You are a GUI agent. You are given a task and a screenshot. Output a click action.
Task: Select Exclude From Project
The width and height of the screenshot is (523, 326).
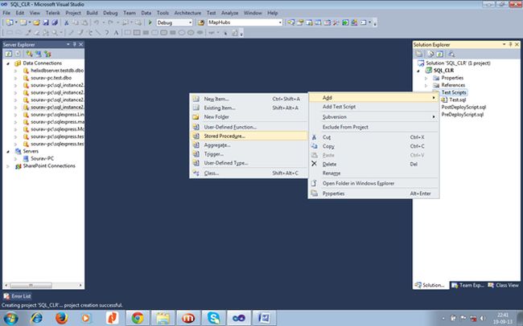click(x=373, y=127)
